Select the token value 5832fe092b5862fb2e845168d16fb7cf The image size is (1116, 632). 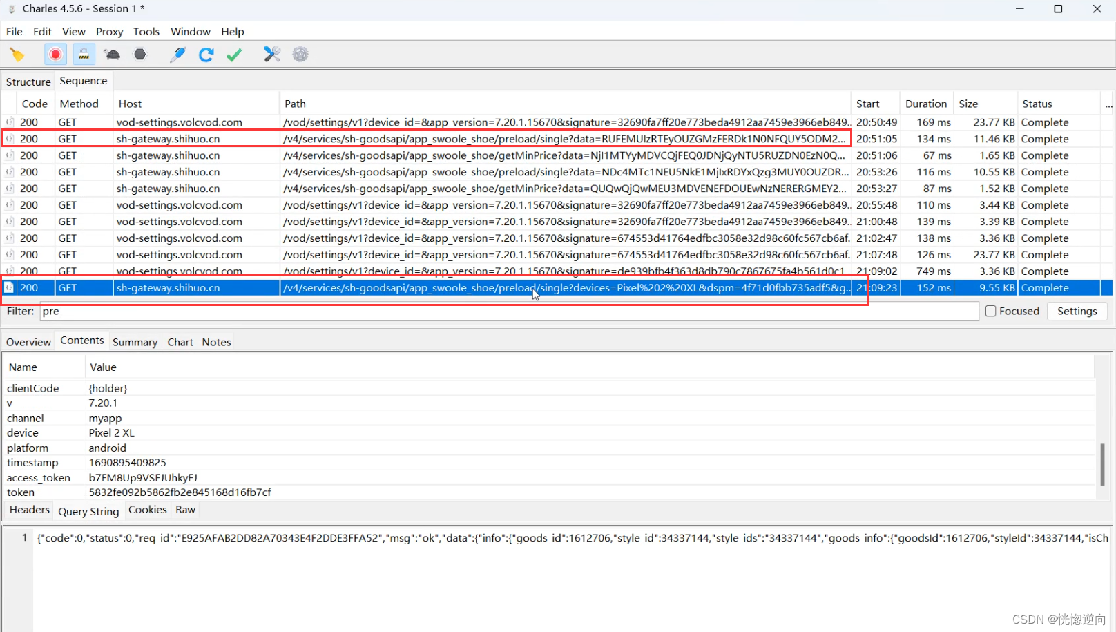click(x=180, y=492)
